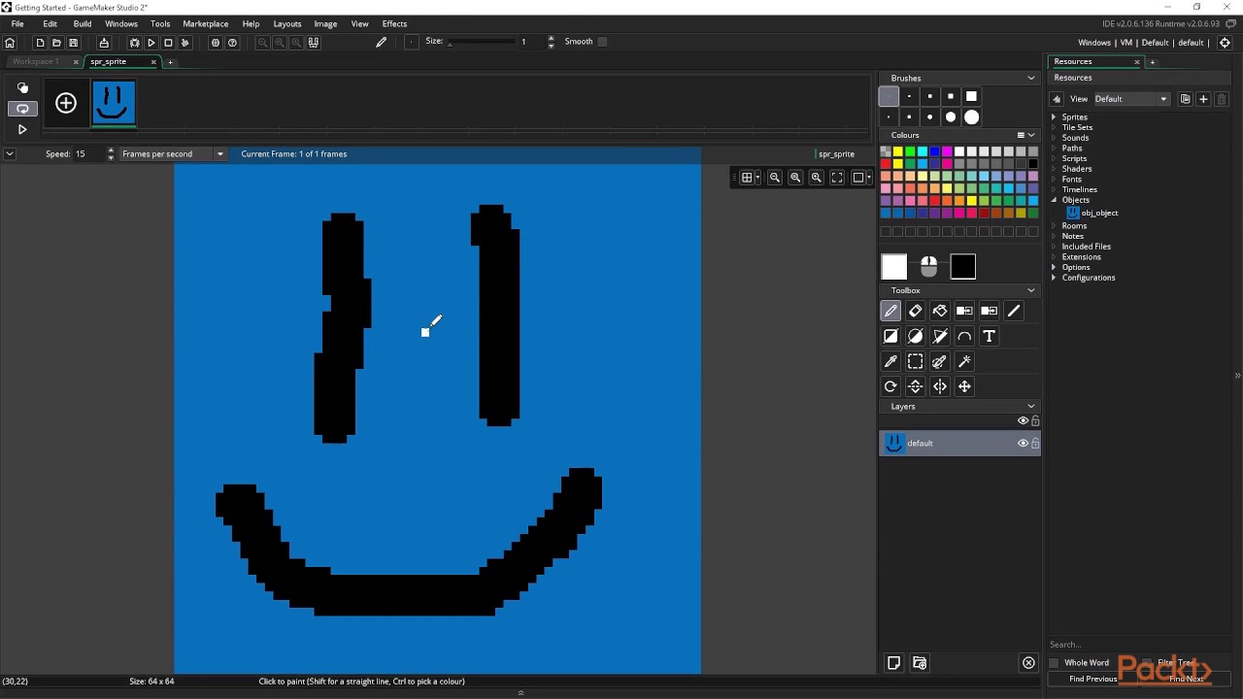The height and width of the screenshot is (699, 1243).
Task: Open the Build menu
Action: pos(83,23)
